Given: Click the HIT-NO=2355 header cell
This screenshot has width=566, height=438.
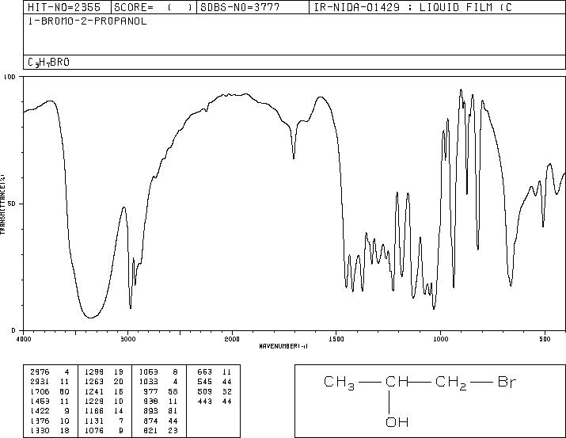Looking at the screenshot, I should pyautogui.click(x=67, y=7).
